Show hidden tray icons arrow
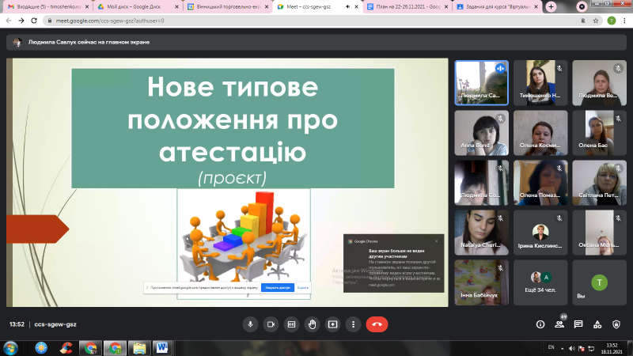This screenshot has height=356, width=633. point(563,348)
